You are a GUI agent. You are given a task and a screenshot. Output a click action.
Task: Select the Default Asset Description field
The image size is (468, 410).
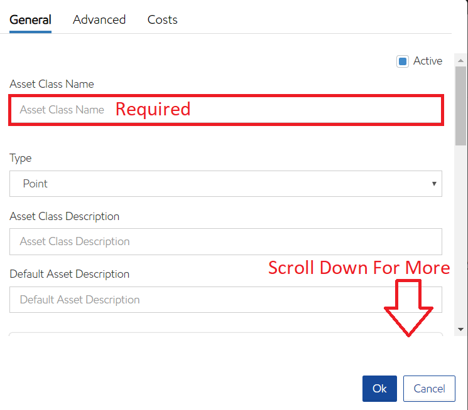coord(226,300)
